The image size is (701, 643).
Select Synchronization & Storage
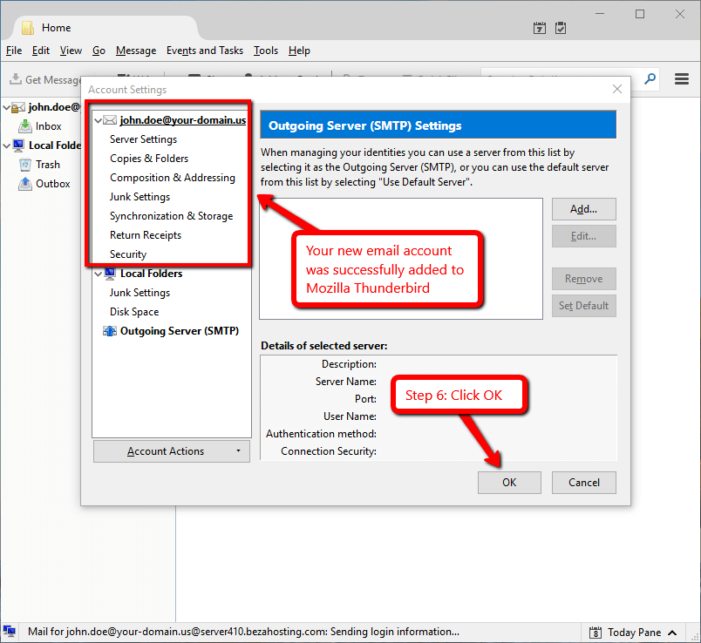(171, 216)
